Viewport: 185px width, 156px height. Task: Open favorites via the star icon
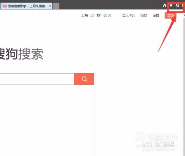tap(171, 5)
